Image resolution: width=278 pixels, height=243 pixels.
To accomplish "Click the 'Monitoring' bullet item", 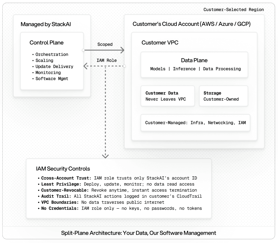I will pyautogui.click(x=48, y=72).
